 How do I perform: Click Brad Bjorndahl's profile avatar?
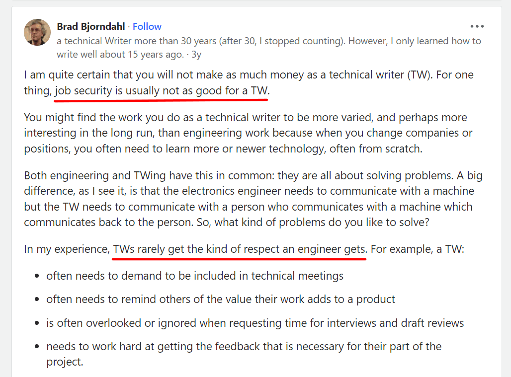coord(37,32)
